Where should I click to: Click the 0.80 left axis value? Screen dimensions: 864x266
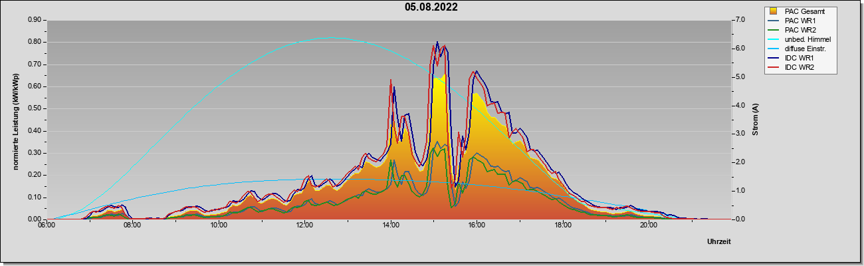(35, 42)
